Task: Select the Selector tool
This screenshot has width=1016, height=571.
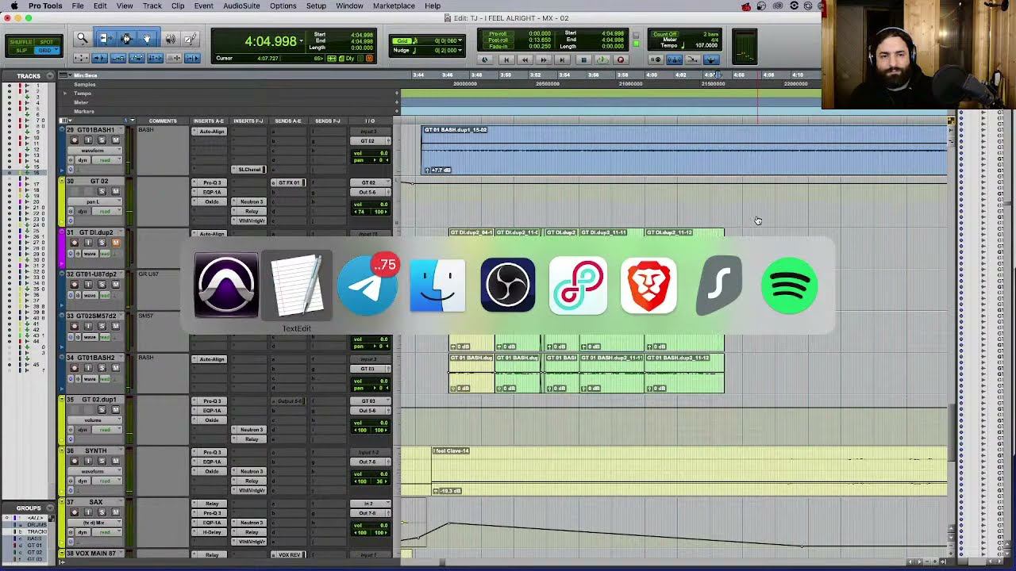Action: [125, 38]
